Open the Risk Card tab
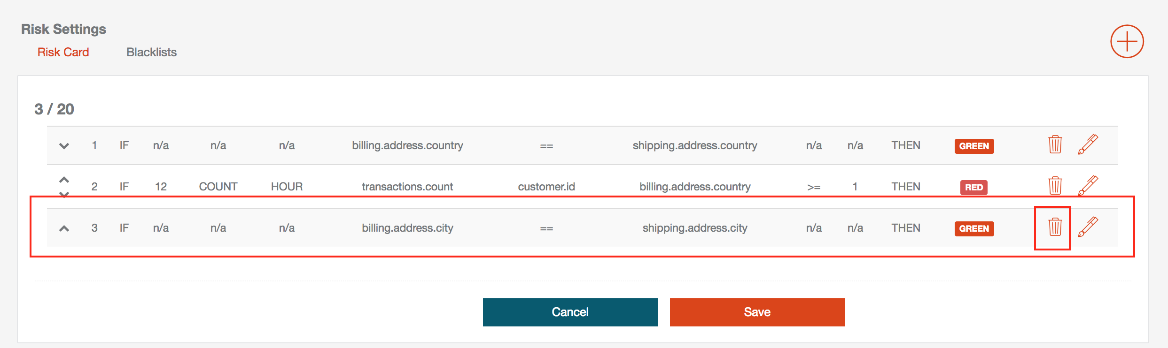Viewport: 1168px width, 348px height. pyautogui.click(x=63, y=52)
